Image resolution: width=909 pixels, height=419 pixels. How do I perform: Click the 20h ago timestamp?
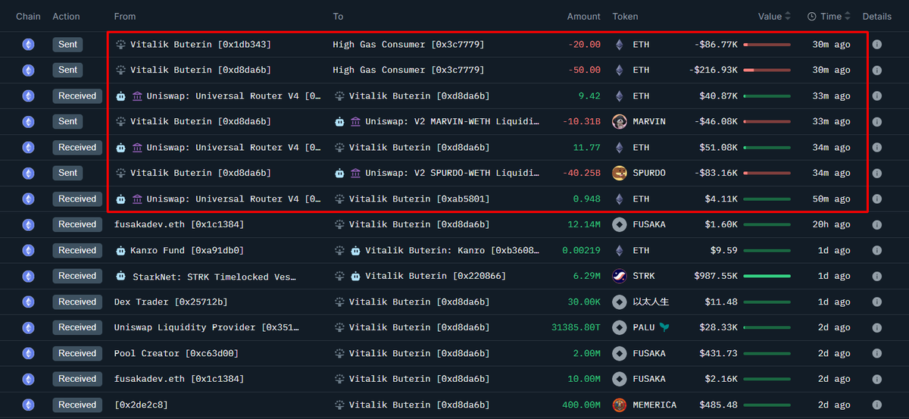[831, 225]
